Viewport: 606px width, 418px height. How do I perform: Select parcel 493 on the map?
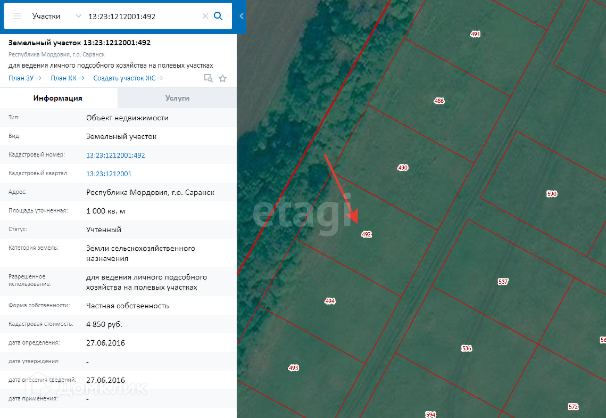click(x=293, y=368)
